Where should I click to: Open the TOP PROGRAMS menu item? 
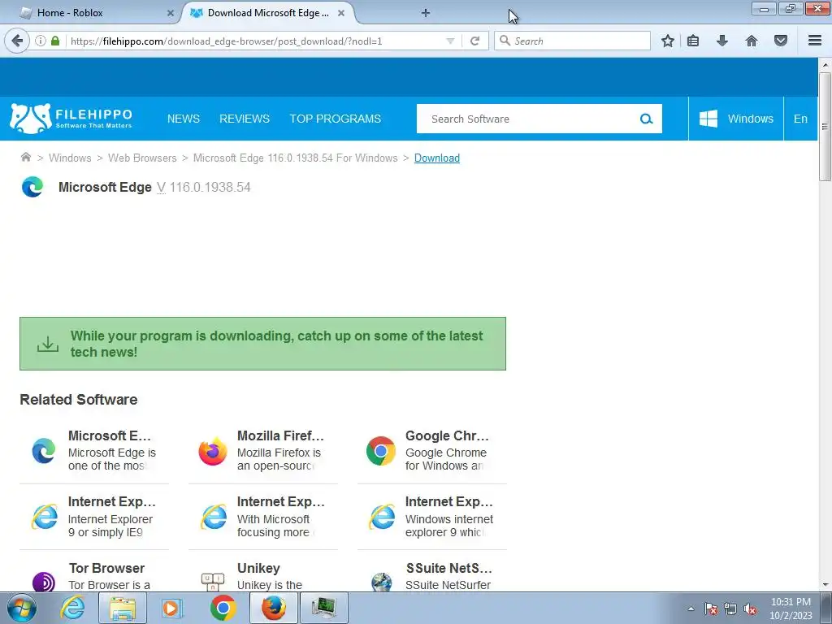(x=335, y=119)
